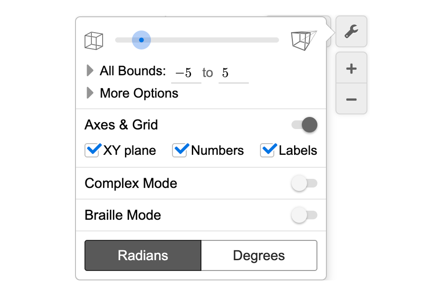Click the perspective slider handle
The width and height of the screenshot is (445, 295).
point(141,40)
